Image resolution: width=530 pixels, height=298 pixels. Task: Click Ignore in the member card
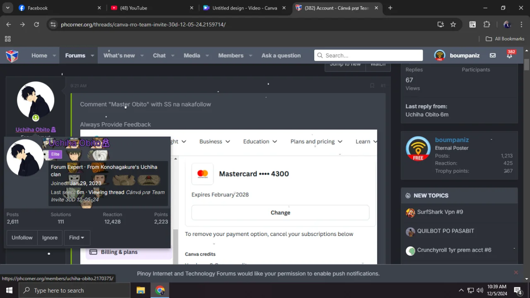coord(50,238)
